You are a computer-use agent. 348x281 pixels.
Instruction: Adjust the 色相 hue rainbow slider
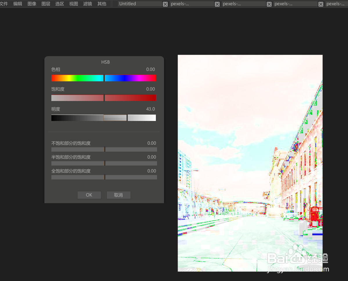coord(104,78)
